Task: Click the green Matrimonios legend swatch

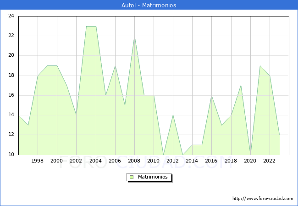Action: click(132, 177)
